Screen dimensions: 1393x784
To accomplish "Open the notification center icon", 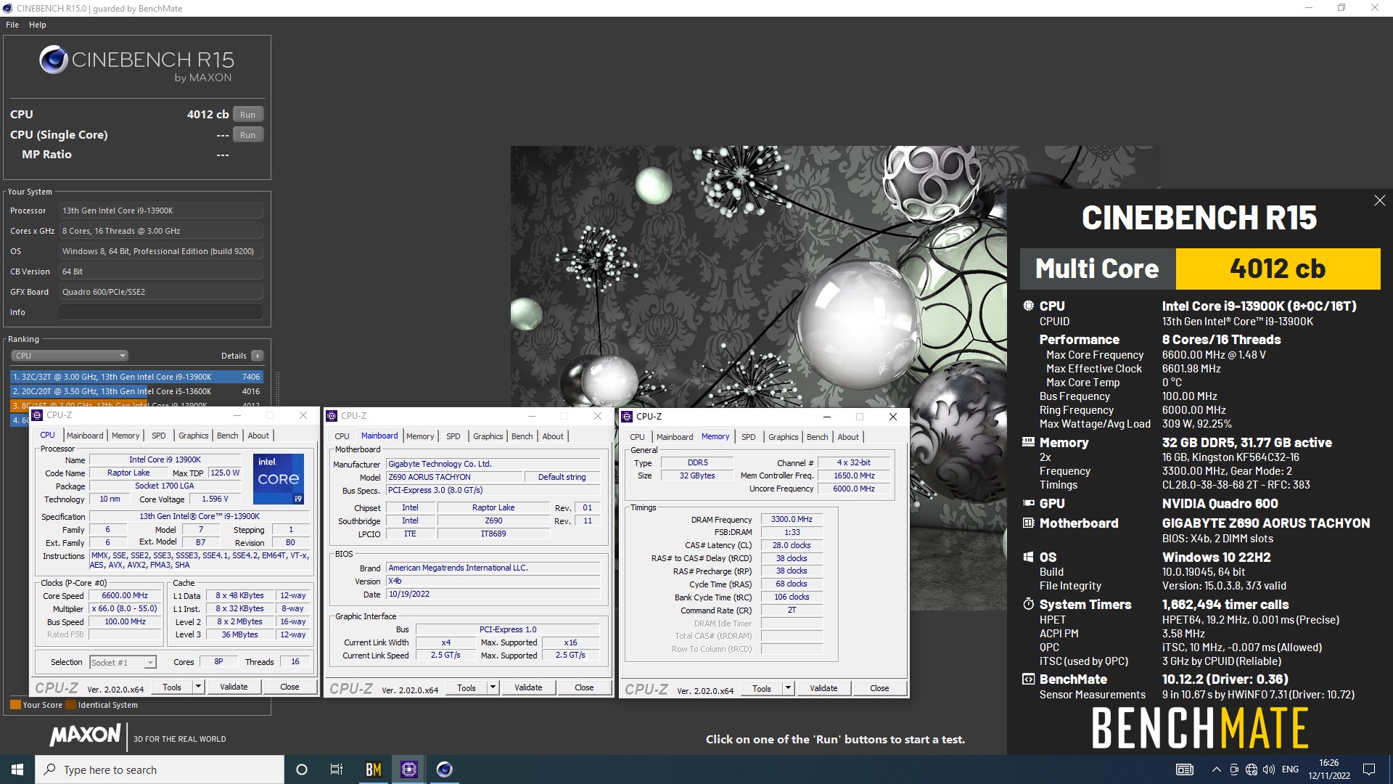I will click(x=1369, y=769).
